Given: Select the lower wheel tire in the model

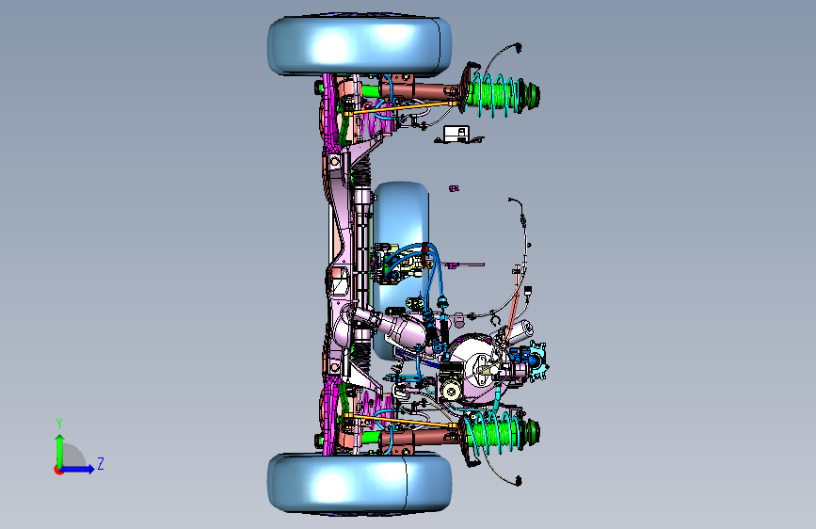Looking at the screenshot, I should (x=360, y=483).
